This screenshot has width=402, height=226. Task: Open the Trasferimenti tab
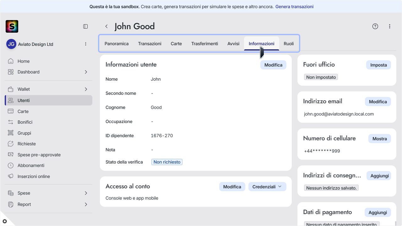pyautogui.click(x=205, y=44)
